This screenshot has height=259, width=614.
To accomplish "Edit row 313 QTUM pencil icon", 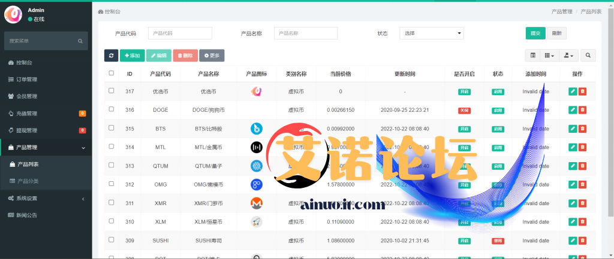I will (573, 166).
